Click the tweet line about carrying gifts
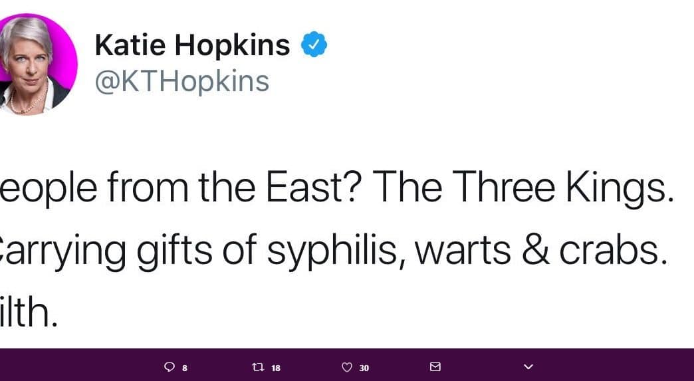This screenshot has width=694, height=381. point(334,251)
